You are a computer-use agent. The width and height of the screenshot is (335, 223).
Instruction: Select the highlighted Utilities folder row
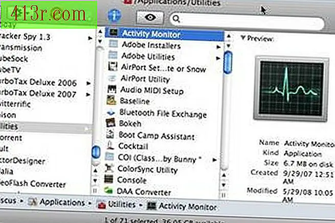click(x=46, y=127)
